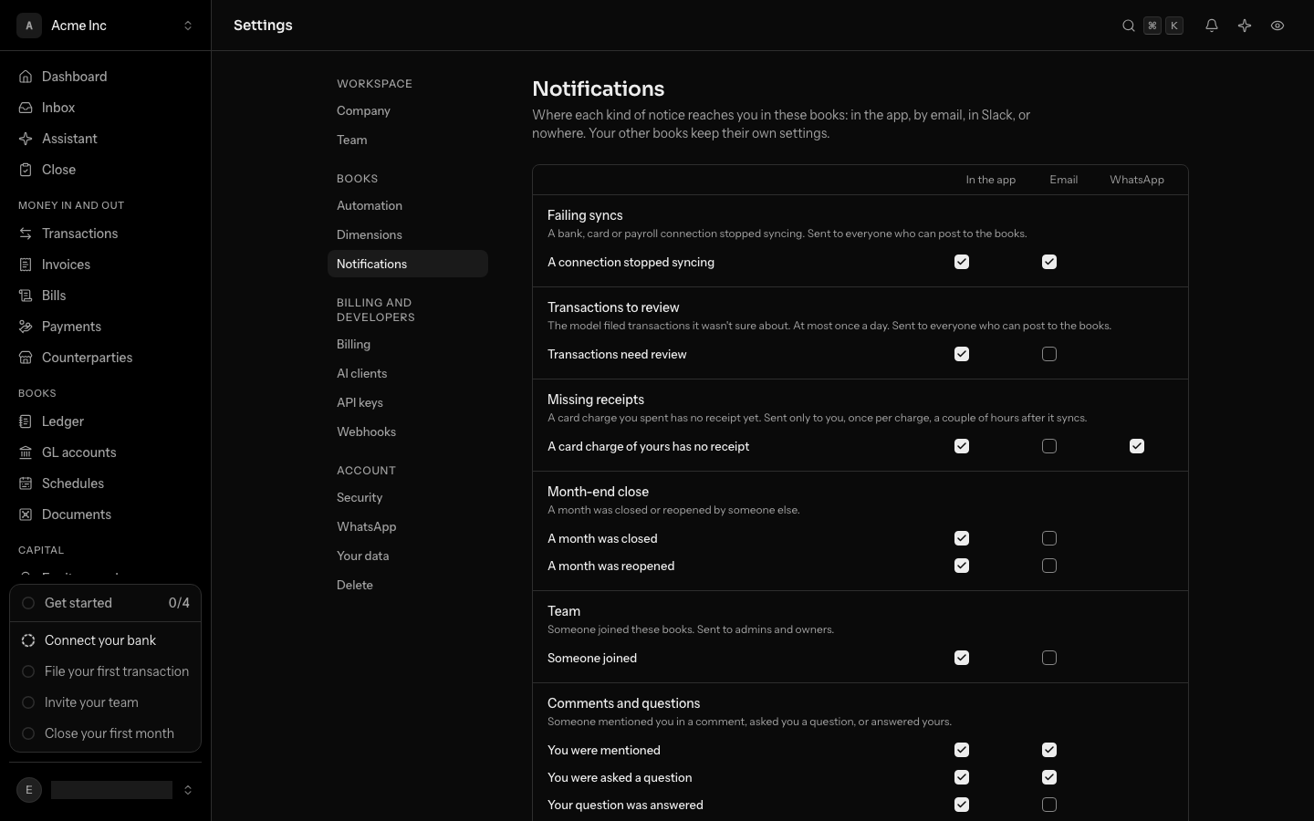The width and height of the screenshot is (1314, 821).
Task: Click the E user avatar
Action: (x=29, y=790)
